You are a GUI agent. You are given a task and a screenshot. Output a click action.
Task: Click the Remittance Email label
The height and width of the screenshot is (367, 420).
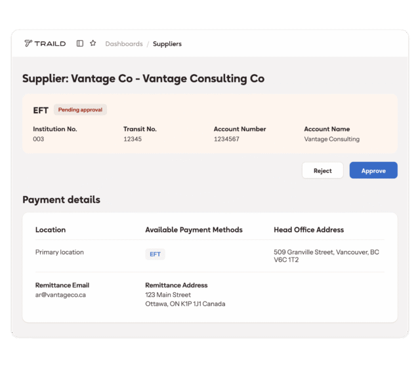coord(62,285)
